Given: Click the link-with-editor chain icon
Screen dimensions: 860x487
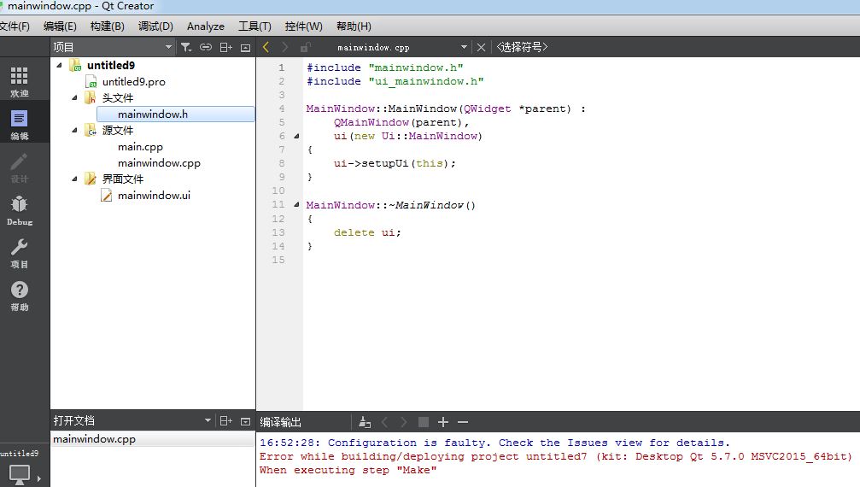Looking at the screenshot, I should (x=206, y=48).
